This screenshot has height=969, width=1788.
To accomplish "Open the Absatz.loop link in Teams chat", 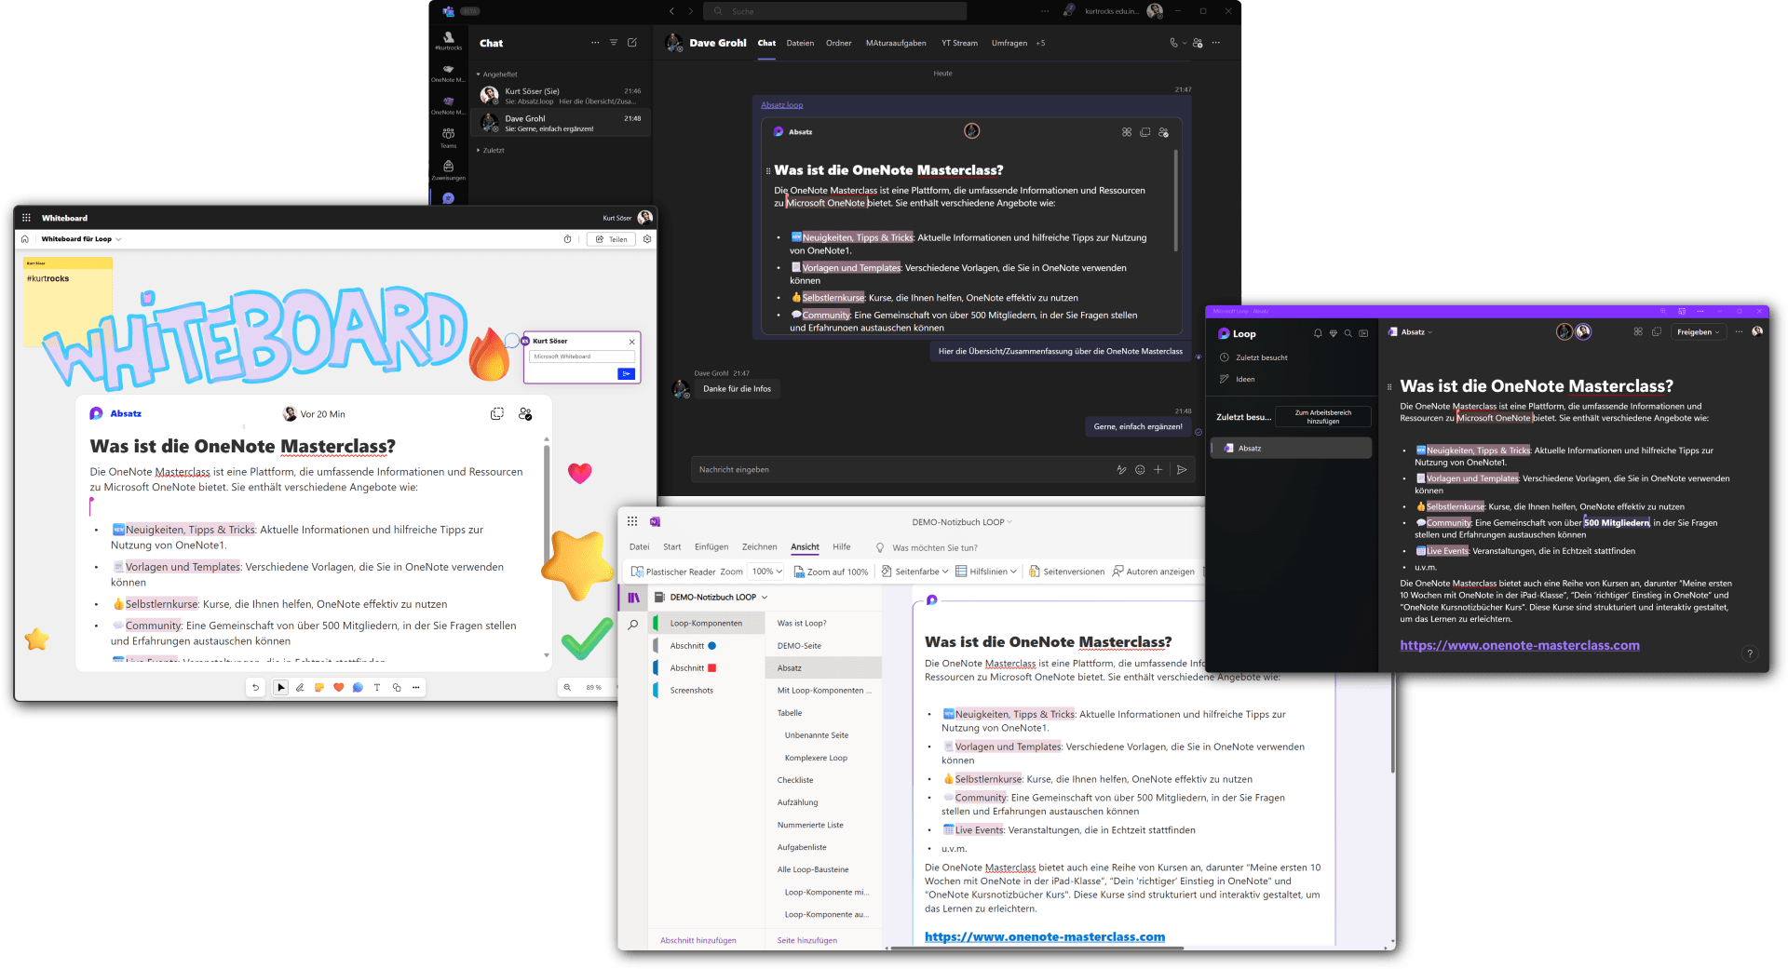I will [781, 105].
